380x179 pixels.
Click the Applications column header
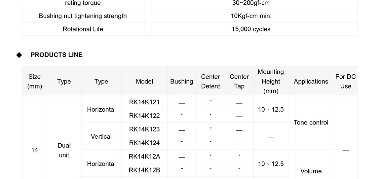pyautogui.click(x=311, y=81)
